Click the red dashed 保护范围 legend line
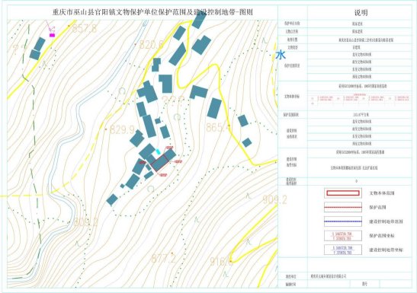 343,207
